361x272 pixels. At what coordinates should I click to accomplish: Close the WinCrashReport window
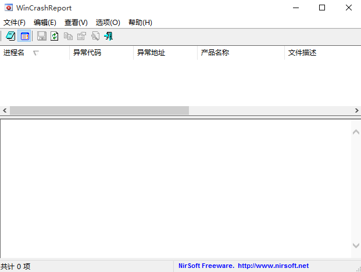(349, 8)
